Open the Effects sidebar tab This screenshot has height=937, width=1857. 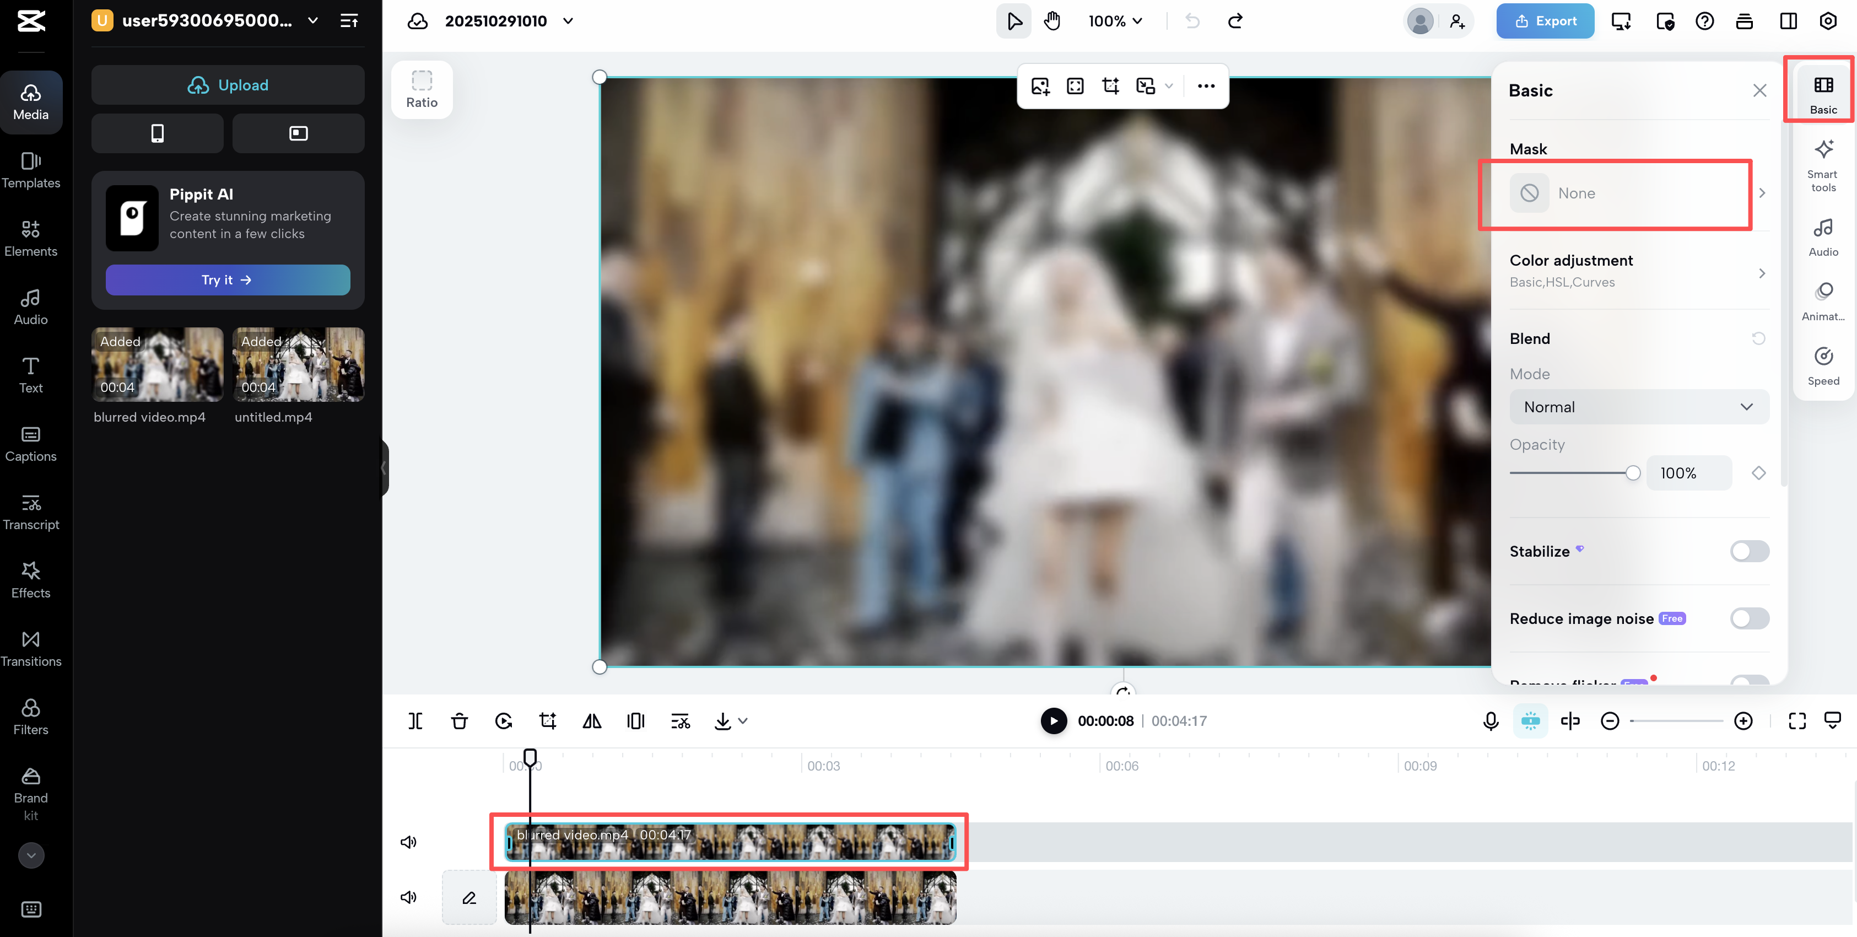click(x=31, y=580)
